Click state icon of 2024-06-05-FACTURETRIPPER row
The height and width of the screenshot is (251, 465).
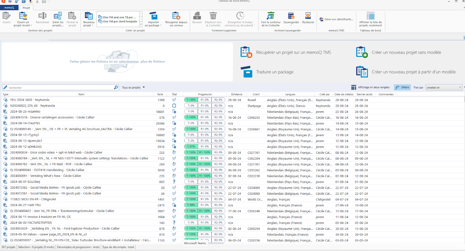(174, 223)
